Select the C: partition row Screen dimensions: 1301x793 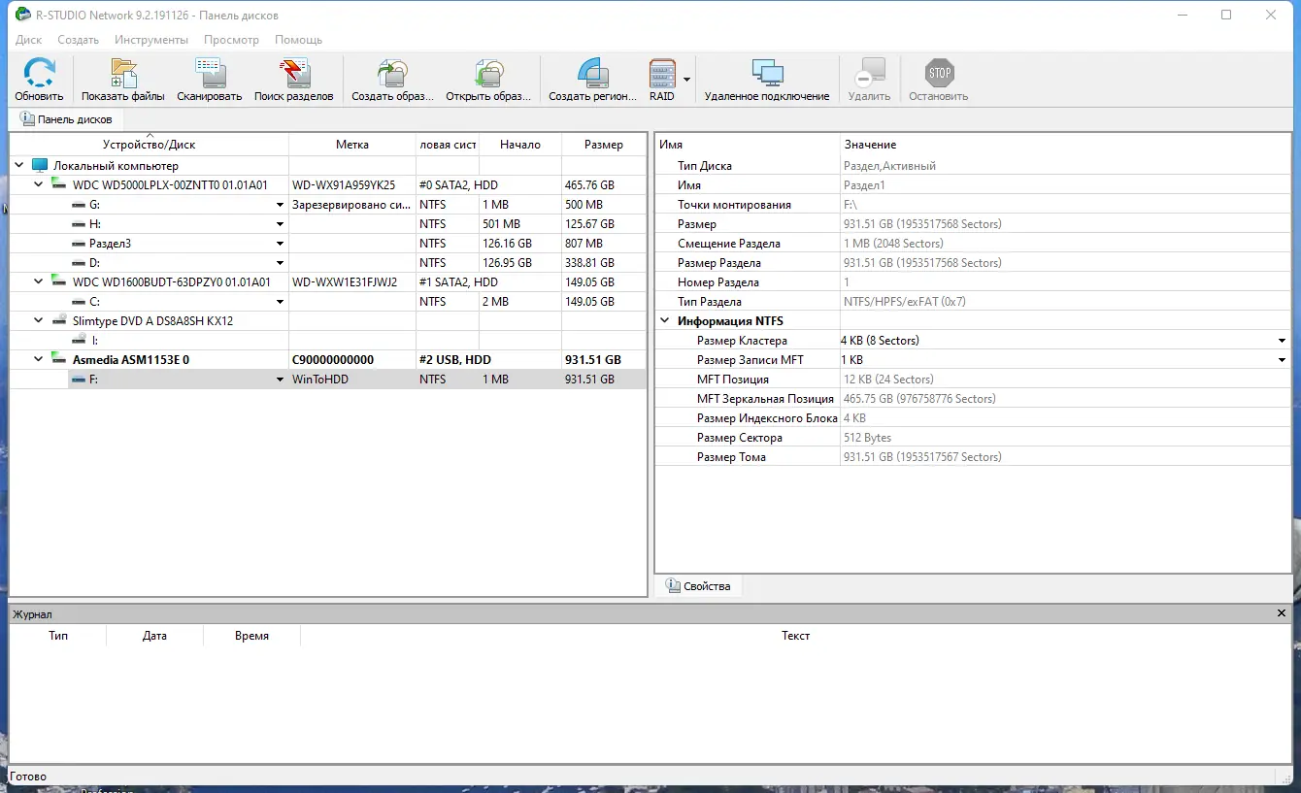(94, 302)
